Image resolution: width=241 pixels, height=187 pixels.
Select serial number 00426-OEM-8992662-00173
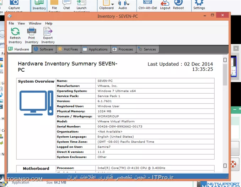pos(120,126)
